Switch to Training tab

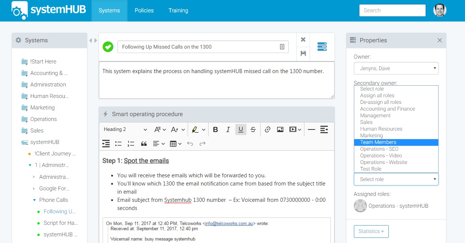(178, 10)
